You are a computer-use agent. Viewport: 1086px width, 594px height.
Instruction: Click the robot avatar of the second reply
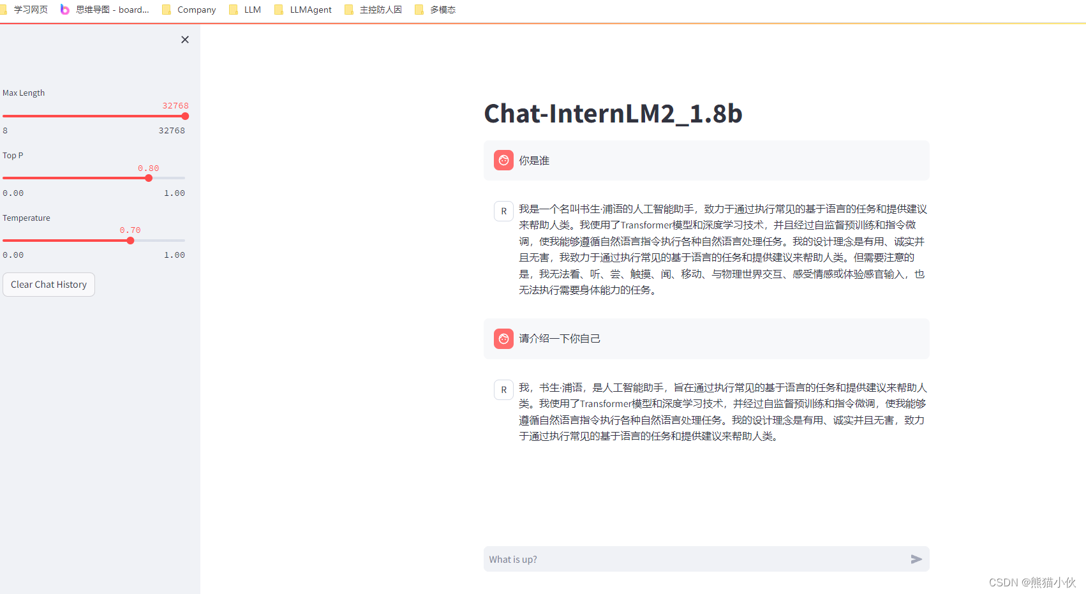[x=503, y=390]
